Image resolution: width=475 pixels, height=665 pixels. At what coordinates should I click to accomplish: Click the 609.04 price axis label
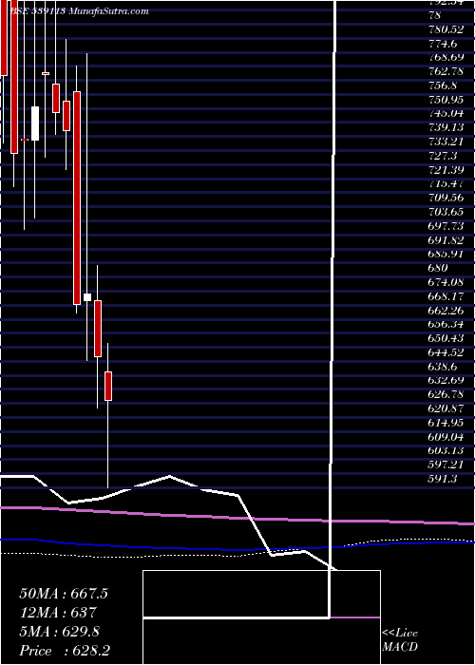click(x=446, y=436)
